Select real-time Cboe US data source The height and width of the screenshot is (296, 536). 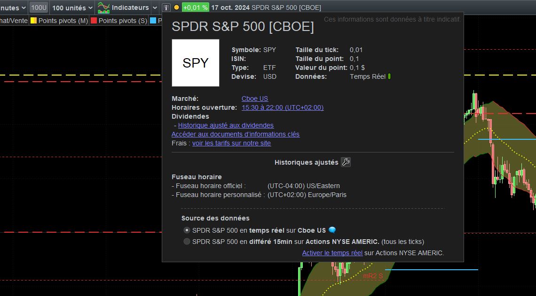click(x=187, y=230)
